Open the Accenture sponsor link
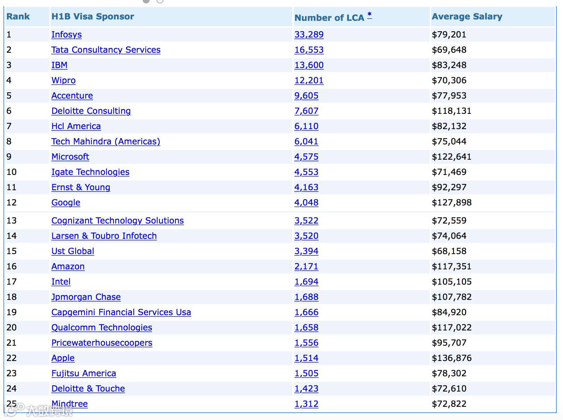Image resolution: width=563 pixels, height=420 pixels. click(72, 96)
